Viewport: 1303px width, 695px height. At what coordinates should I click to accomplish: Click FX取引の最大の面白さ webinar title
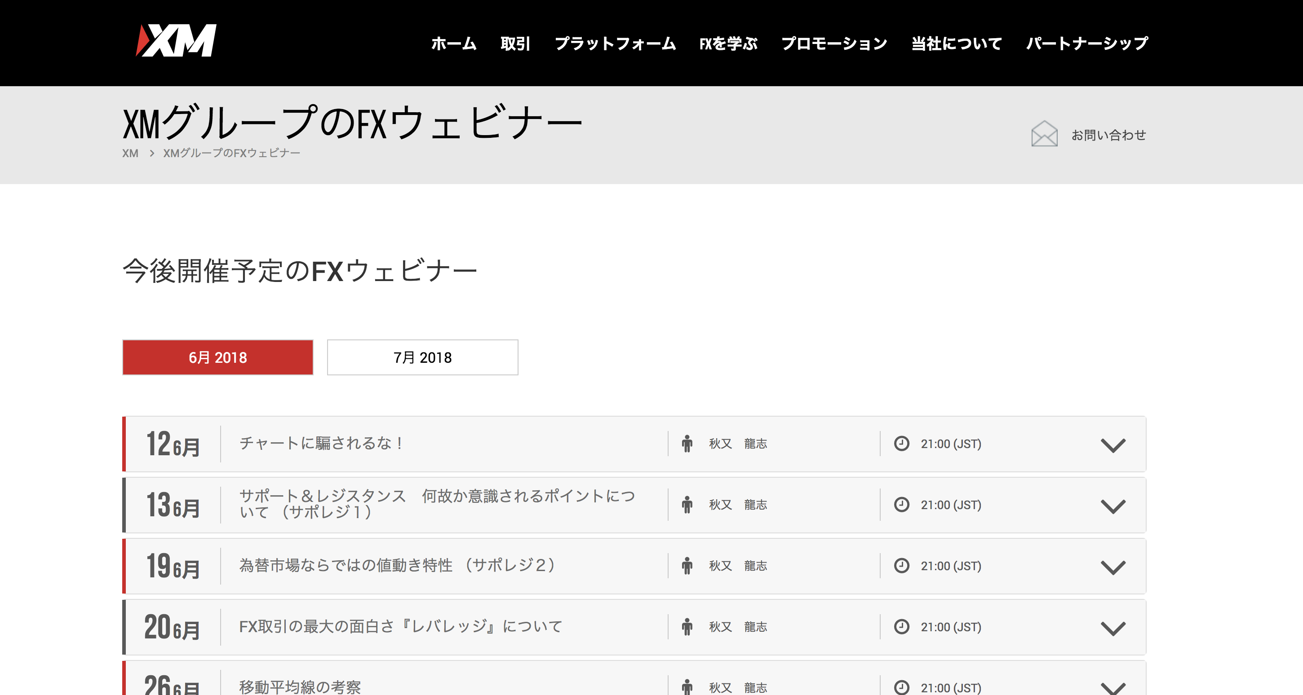coord(401,626)
